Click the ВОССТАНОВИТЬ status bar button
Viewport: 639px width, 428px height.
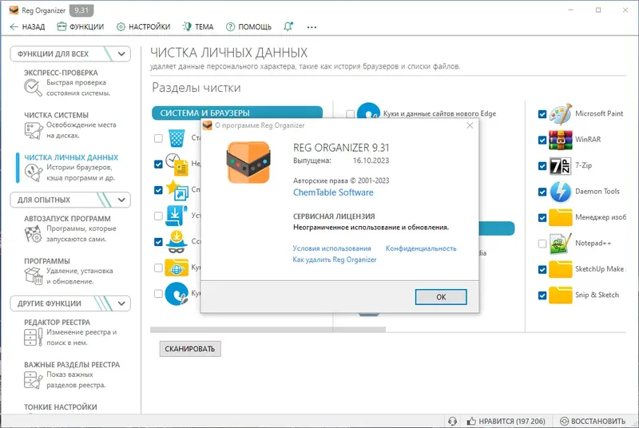point(593,421)
